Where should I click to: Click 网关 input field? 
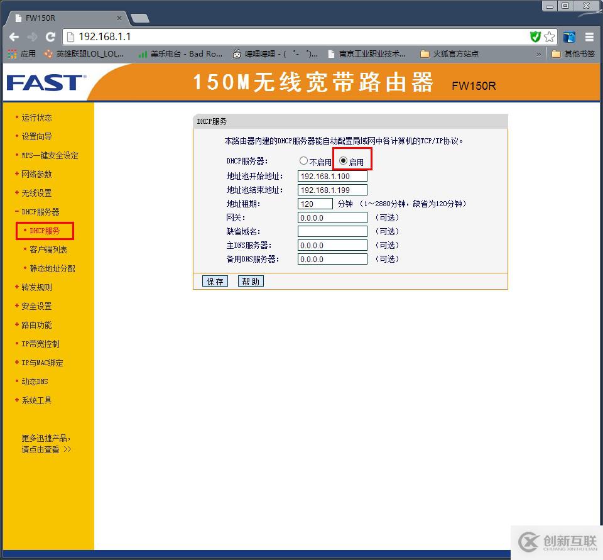(x=333, y=218)
